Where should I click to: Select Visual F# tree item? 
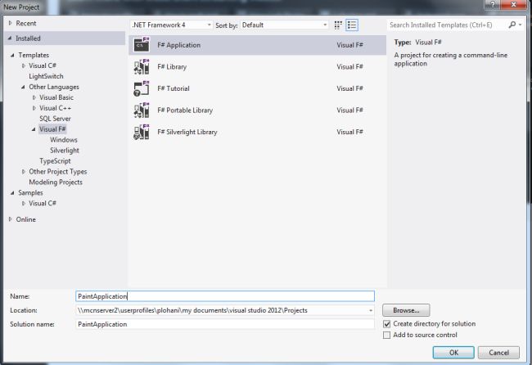52,129
